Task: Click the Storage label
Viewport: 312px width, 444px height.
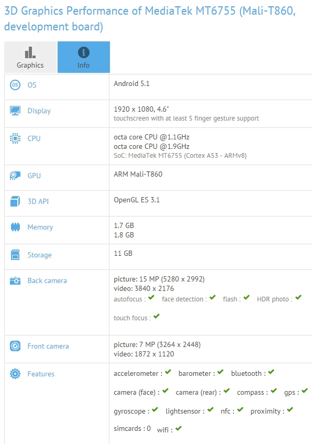Action: pos(40,255)
